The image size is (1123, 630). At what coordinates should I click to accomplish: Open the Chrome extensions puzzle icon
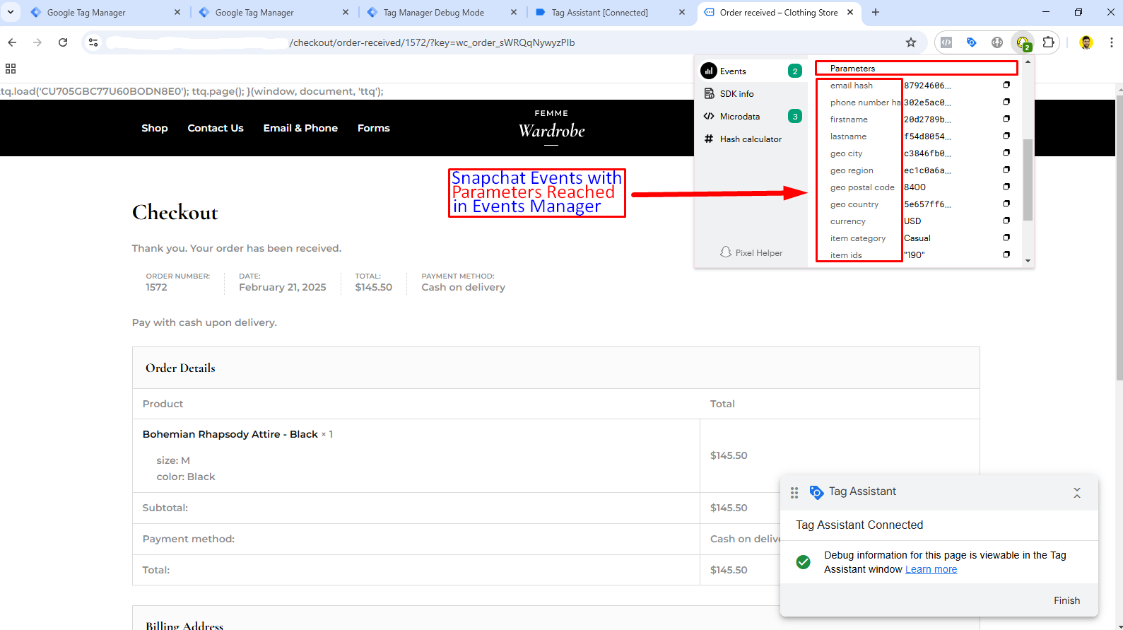coord(1049,42)
